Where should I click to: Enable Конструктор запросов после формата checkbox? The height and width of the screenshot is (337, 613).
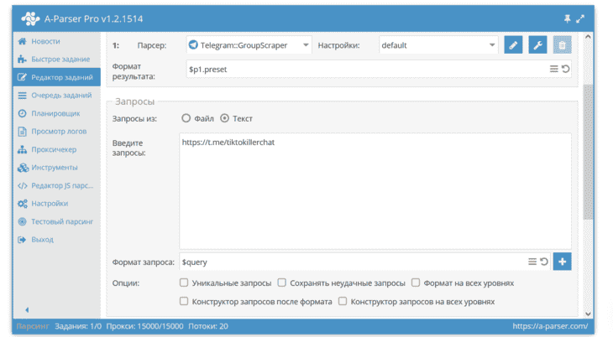184,301
